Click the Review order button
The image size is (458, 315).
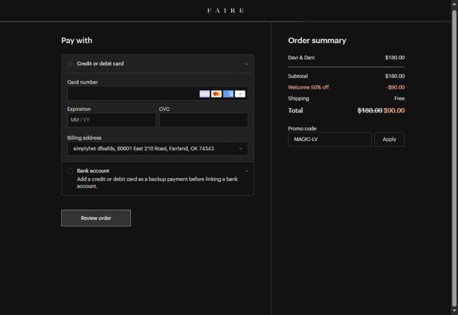point(96,218)
